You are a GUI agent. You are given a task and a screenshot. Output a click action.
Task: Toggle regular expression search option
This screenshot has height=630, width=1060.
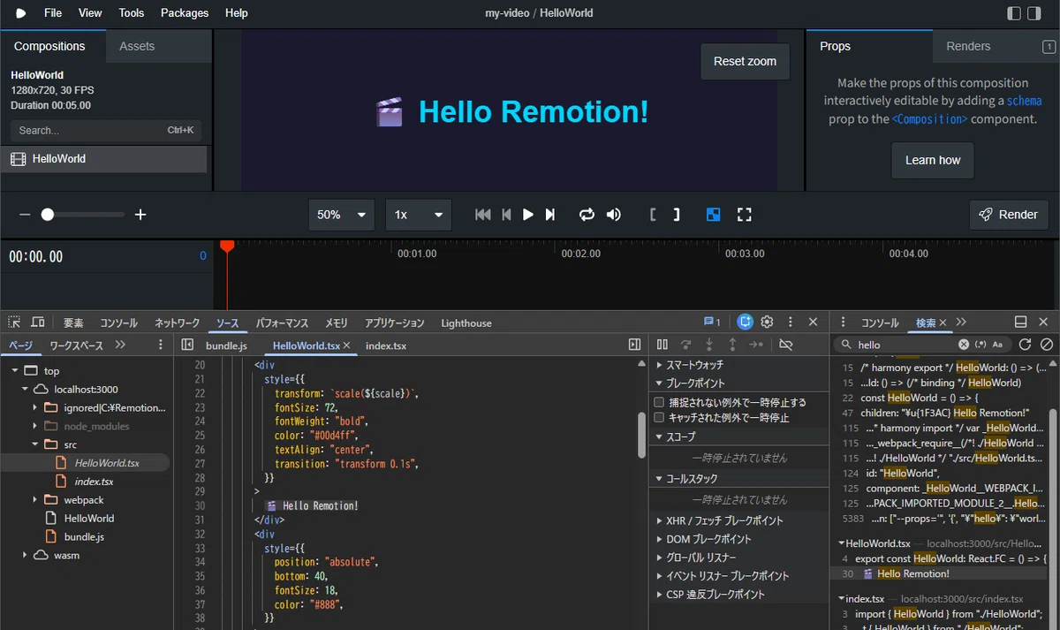pos(980,345)
